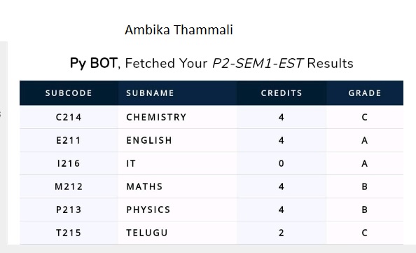This screenshot has width=416, height=253.
Task: Click the T215 code cell
Action: point(69,233)
